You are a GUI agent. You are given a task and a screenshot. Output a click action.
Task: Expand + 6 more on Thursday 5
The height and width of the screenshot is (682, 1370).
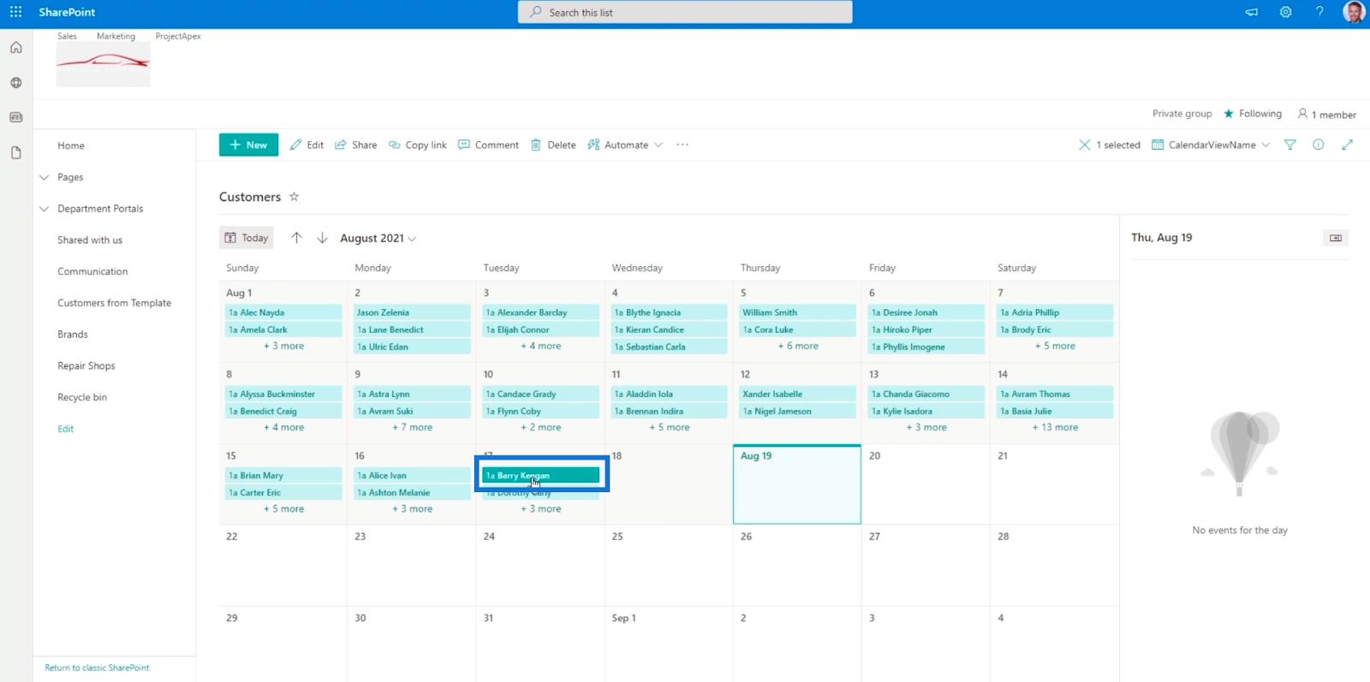[798, 346]
